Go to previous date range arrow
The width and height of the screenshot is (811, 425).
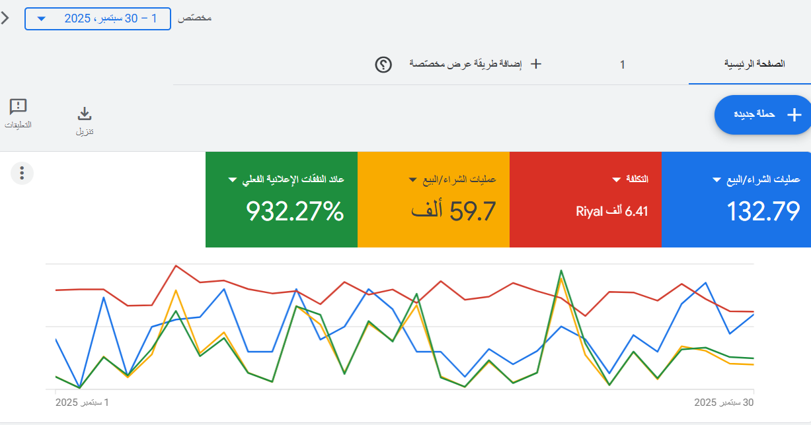(5, 18)
